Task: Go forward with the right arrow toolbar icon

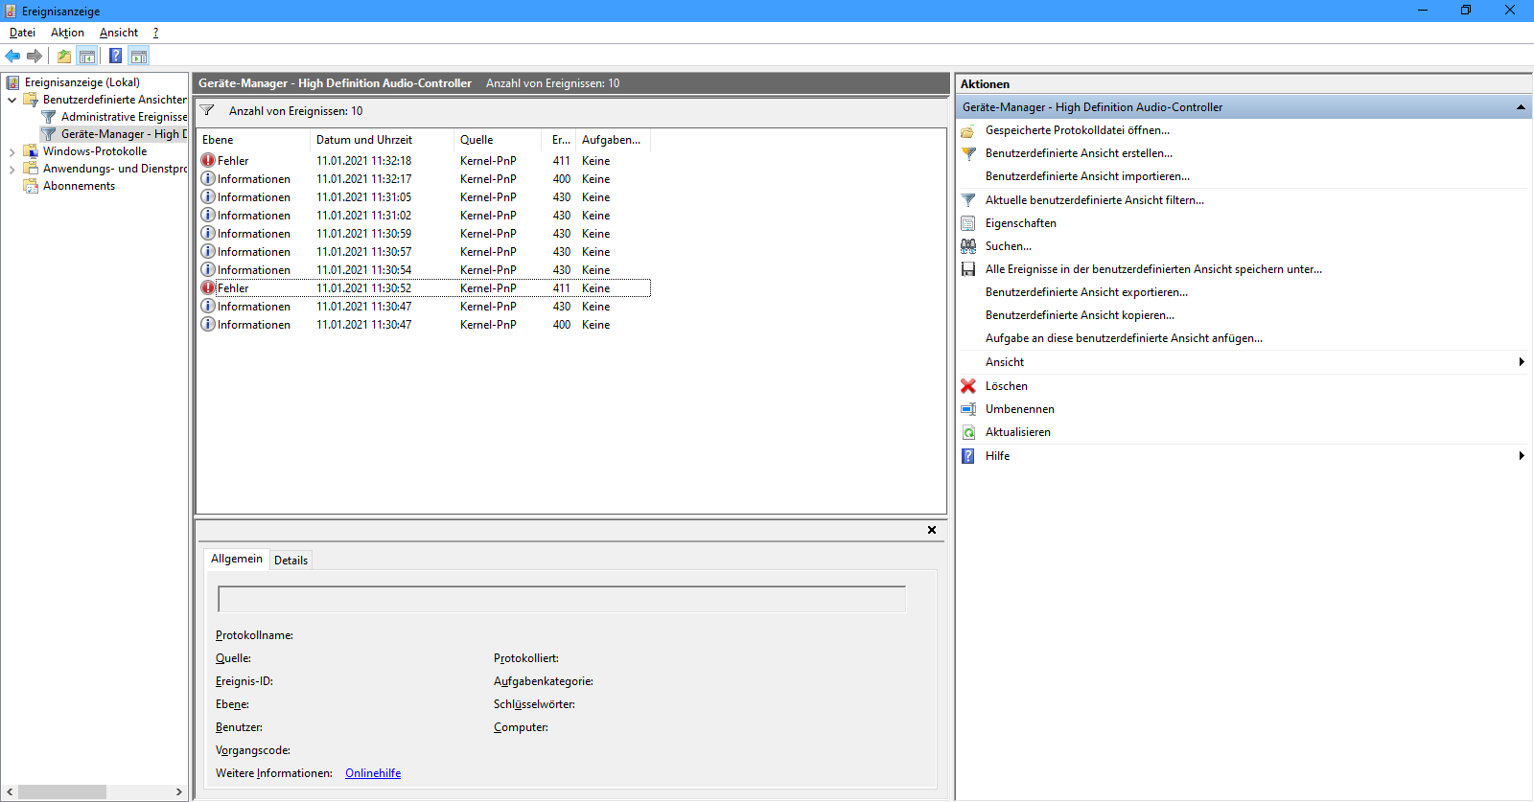Action: (35, 56)
